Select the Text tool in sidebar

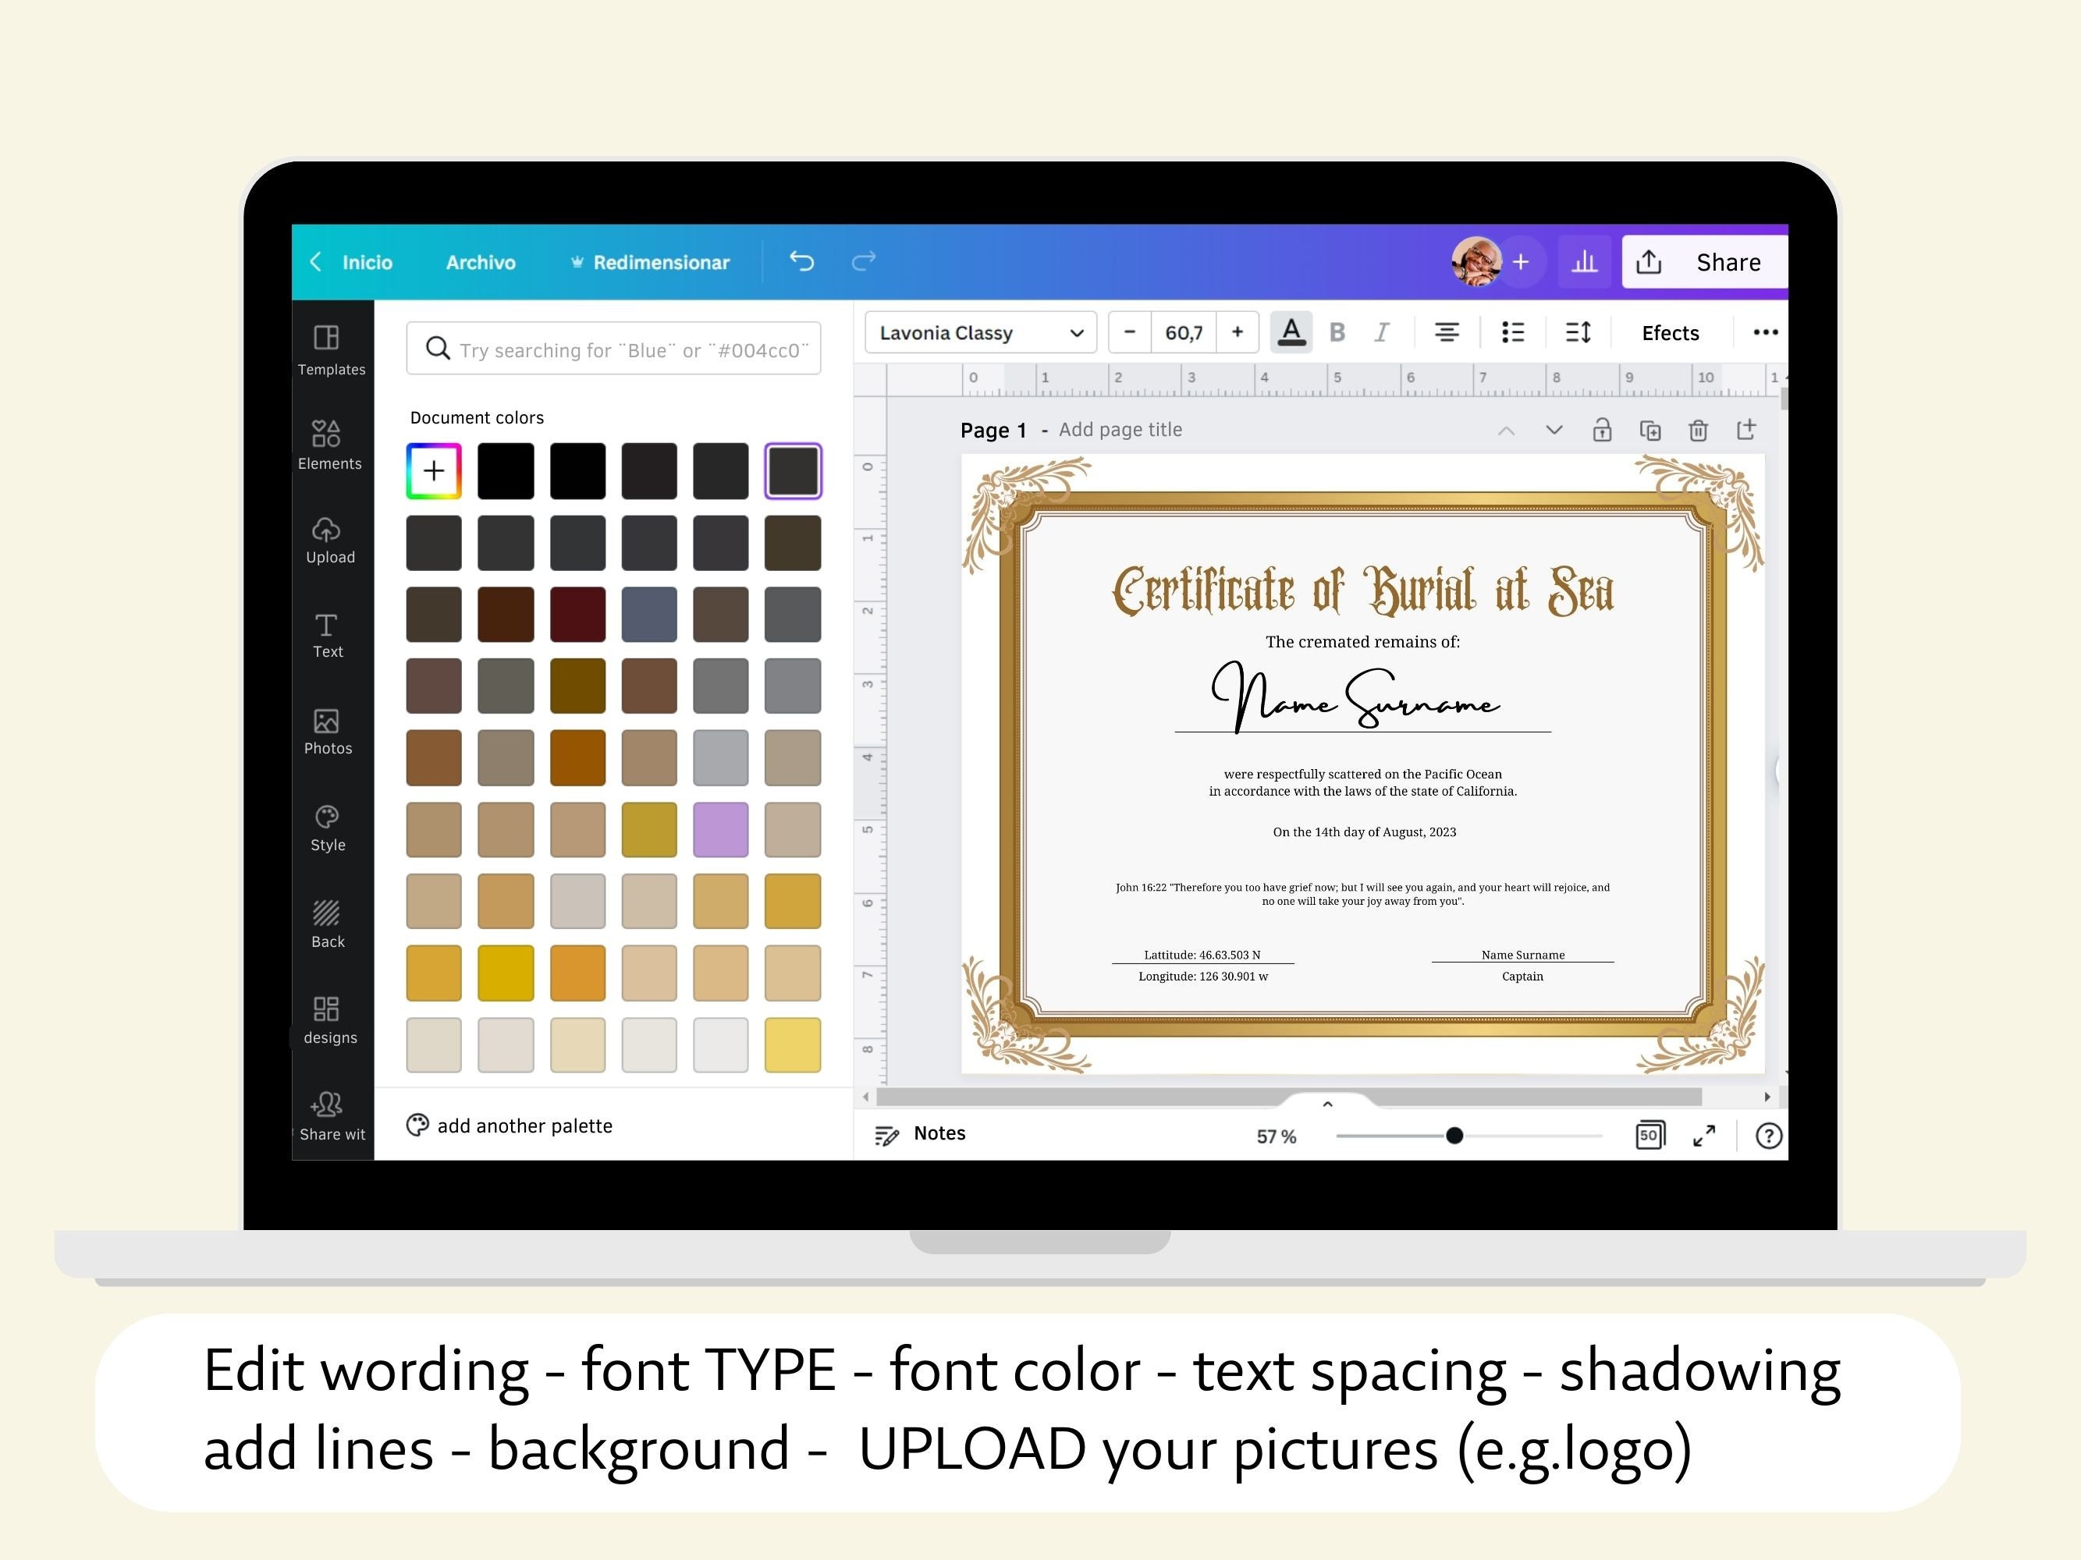click(x=326, y=636)
